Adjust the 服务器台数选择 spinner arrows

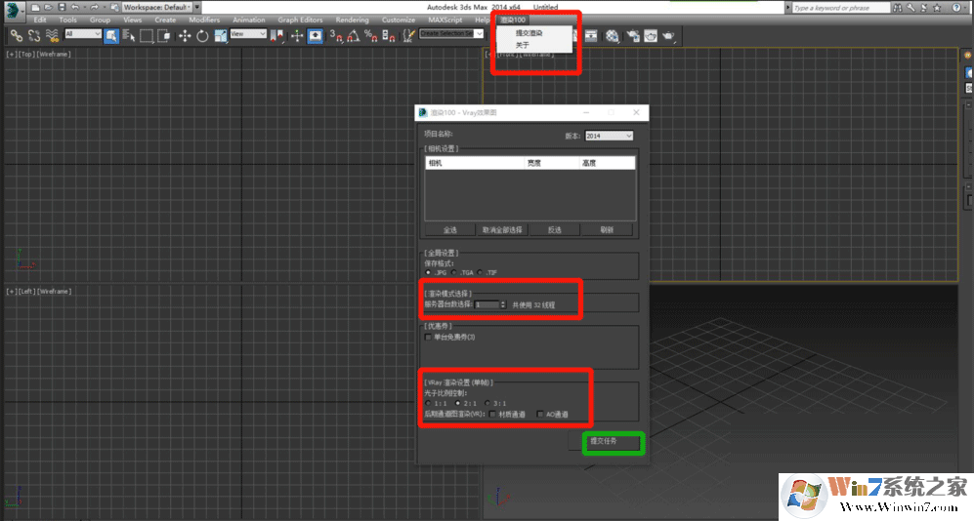[502, 304]
